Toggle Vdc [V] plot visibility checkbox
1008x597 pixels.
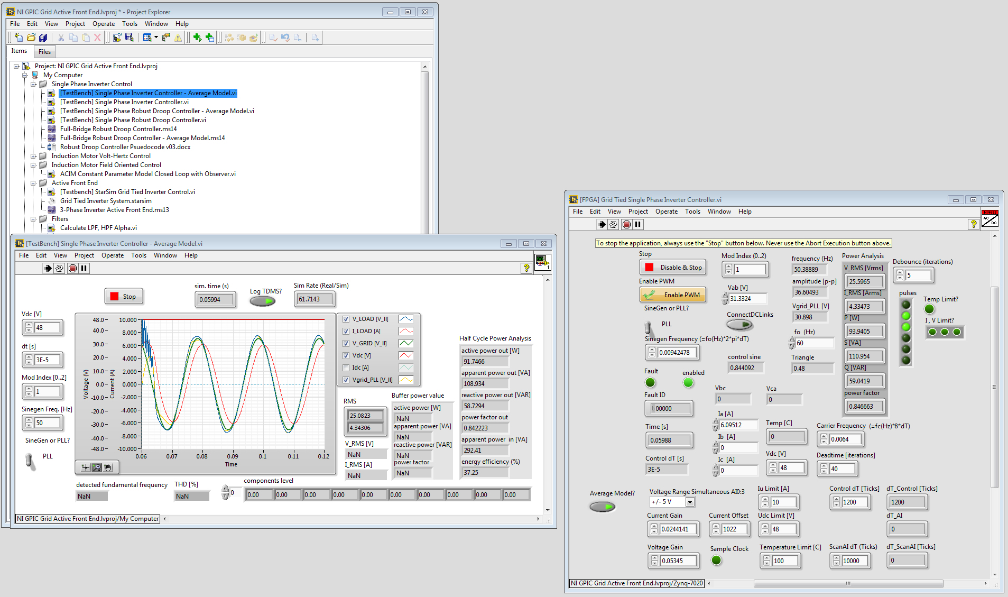346,355
